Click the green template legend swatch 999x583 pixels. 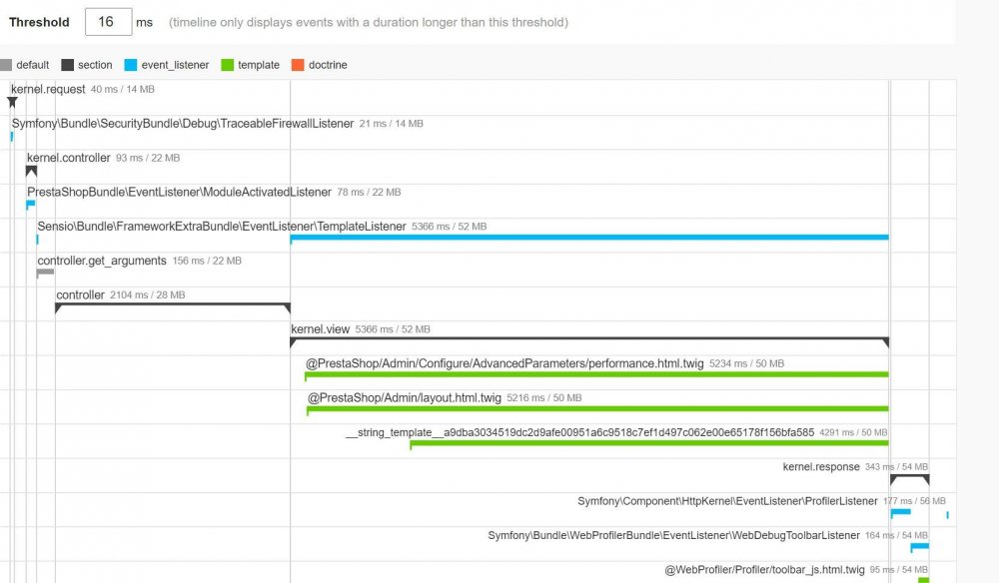tap(228, 65)
